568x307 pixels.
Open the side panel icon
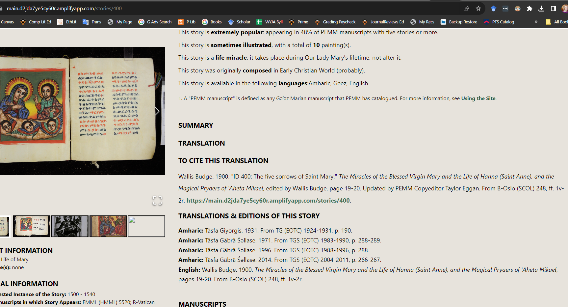pos(554,9)
